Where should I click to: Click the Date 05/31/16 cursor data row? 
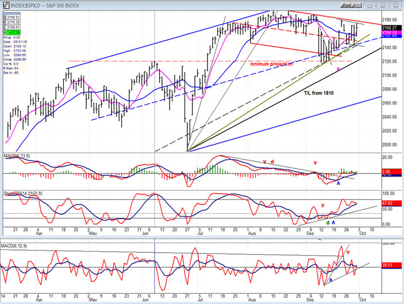[15, 42]
